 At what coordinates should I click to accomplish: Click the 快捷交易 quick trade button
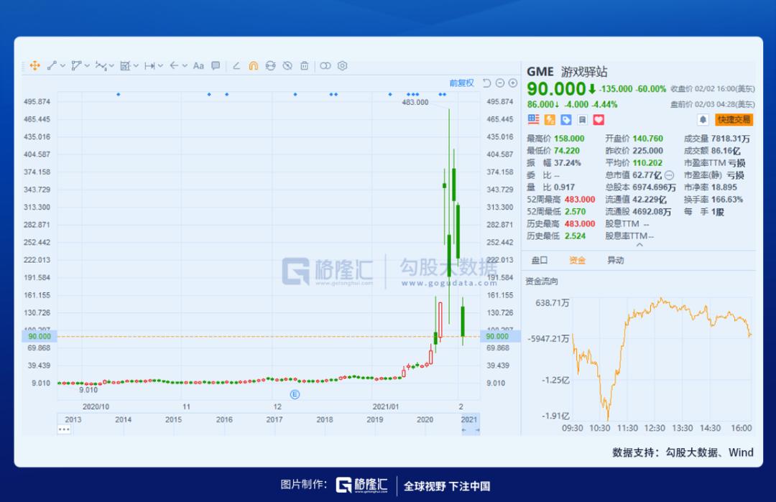pos(734,120)
